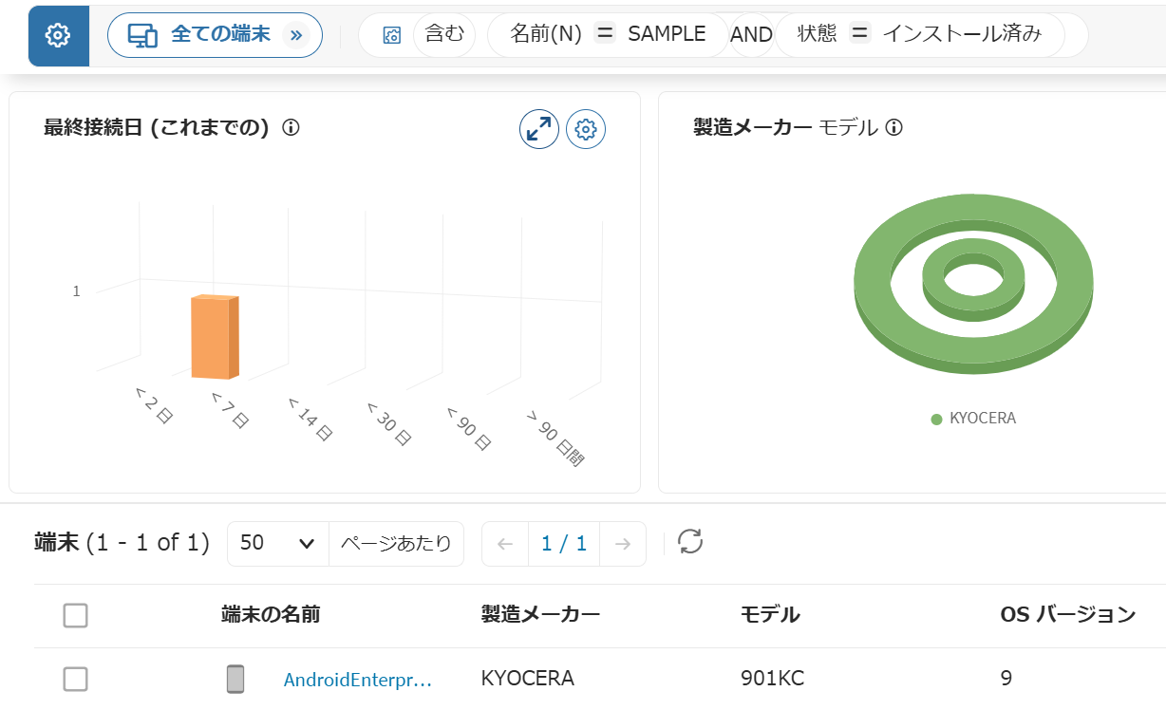The image size is (1166, 710).
Task: Click the green KYOCERA legend swatch
Action: click(x=936, y=419)
